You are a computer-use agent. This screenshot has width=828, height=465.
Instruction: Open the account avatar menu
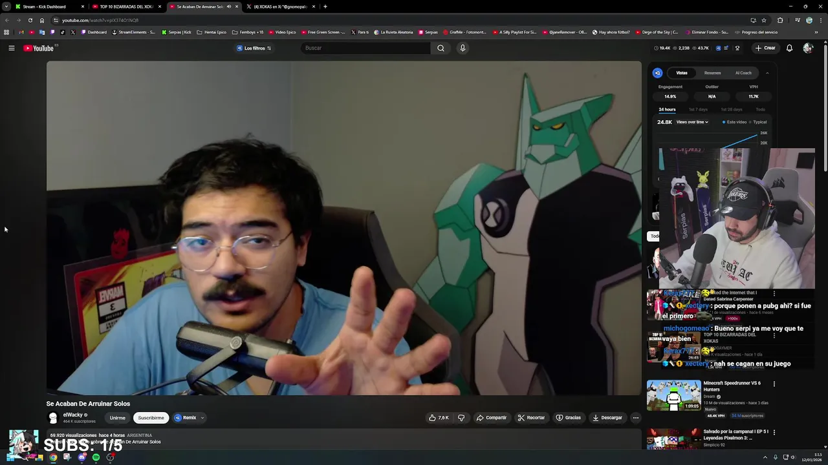pos(807,48)
